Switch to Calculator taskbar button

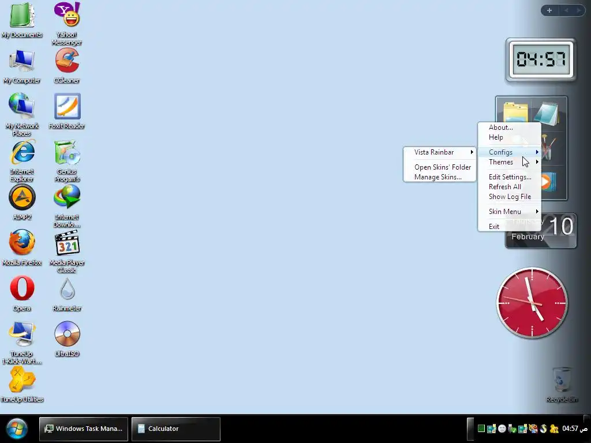(176, 429)
